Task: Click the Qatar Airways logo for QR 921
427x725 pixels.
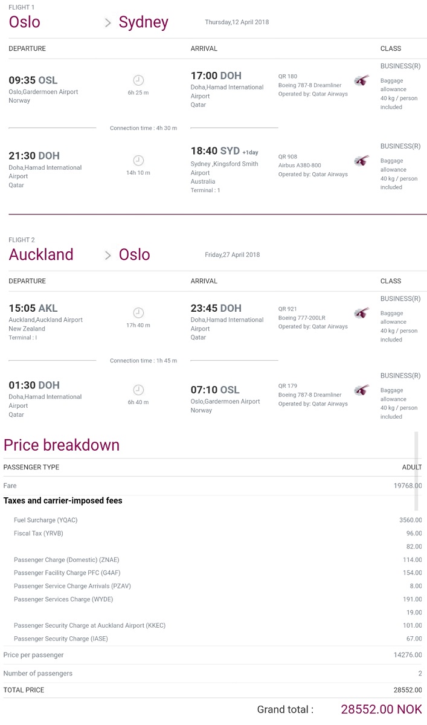Action: coord(361,314)
